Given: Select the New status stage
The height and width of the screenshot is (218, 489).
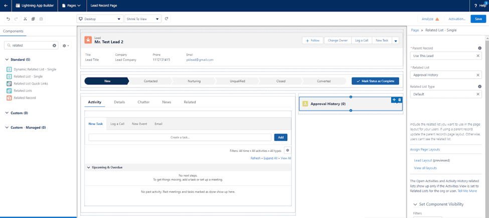Looking at the screenshot, I should 107,81.
